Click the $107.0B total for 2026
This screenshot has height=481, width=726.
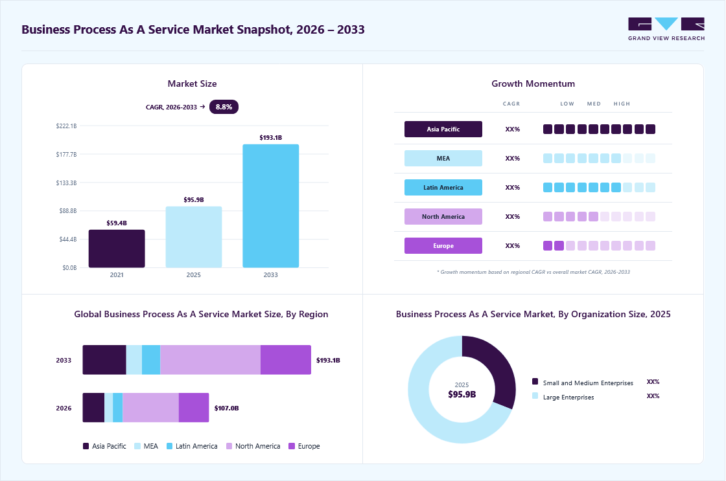point(226,408)
